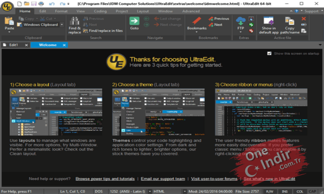
Task: Open the Home ribbon tab
Action: pos(25,11)
